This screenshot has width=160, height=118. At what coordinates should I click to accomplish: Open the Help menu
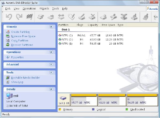click(x=65, y=9)
